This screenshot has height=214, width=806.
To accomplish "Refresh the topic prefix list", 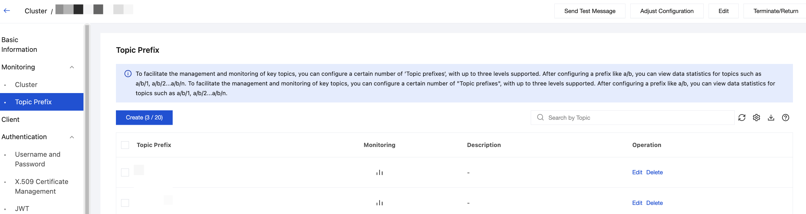I will tap(742, 118).
